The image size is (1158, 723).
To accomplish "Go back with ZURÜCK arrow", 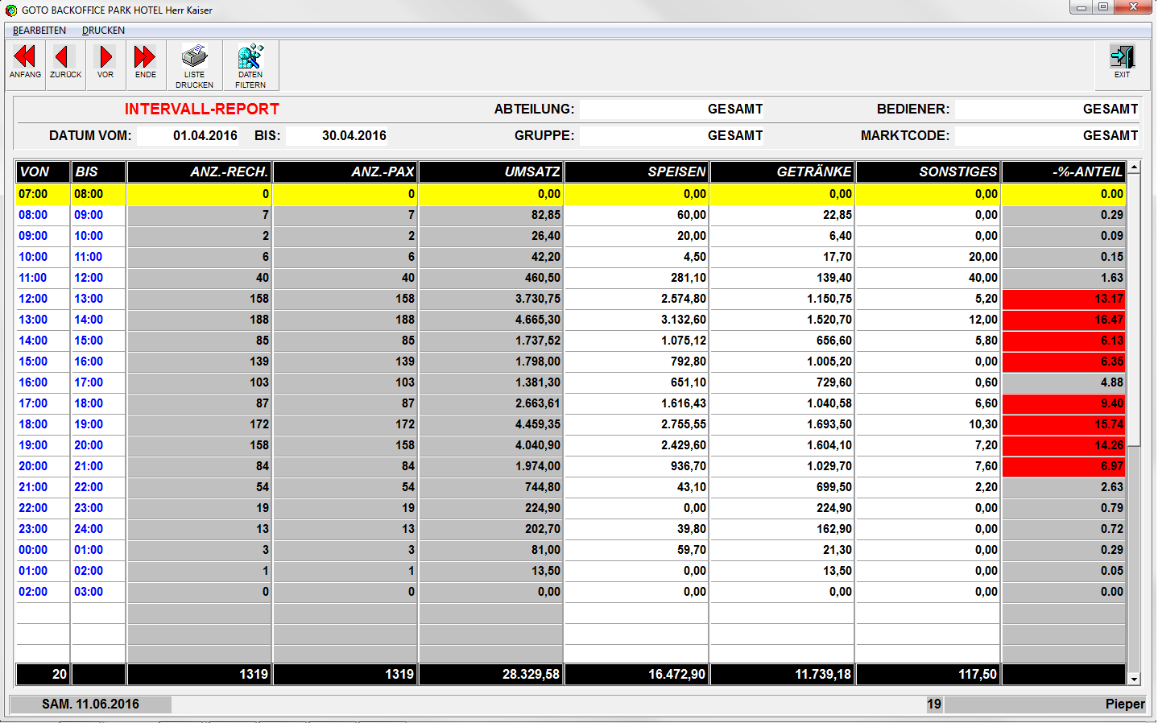I will tap(65, 64).
